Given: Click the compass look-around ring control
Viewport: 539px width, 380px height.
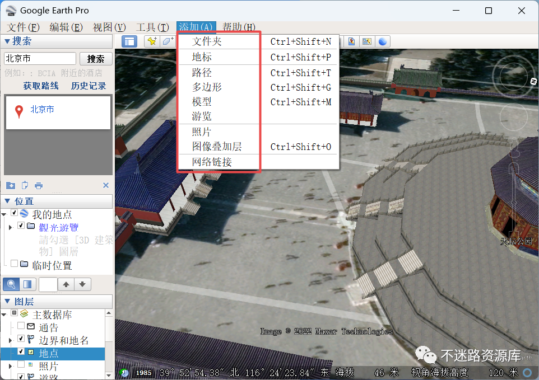Looking at the screenshot, I should tap(513, 77).
